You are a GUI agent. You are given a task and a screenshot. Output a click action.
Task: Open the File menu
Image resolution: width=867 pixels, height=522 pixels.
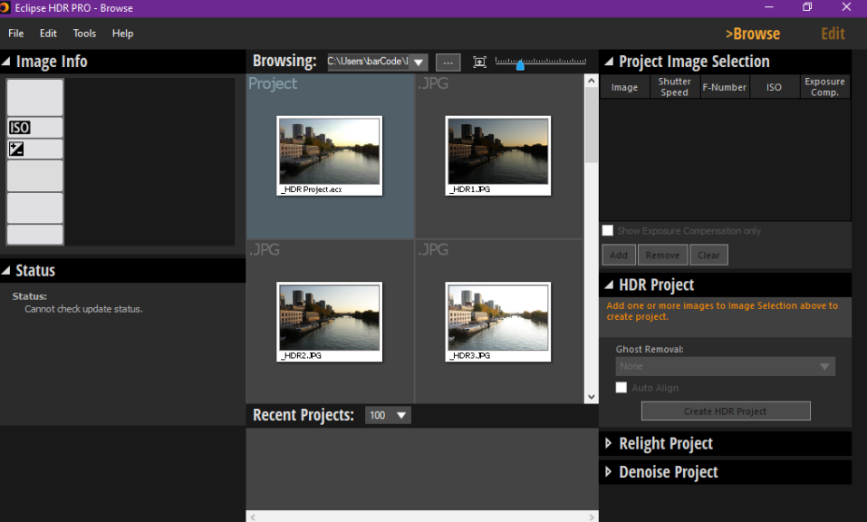16,34
